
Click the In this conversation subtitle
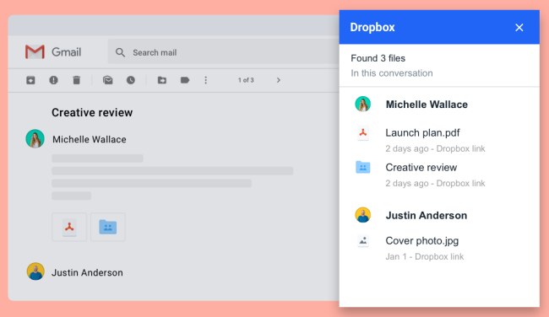point(391,73)
